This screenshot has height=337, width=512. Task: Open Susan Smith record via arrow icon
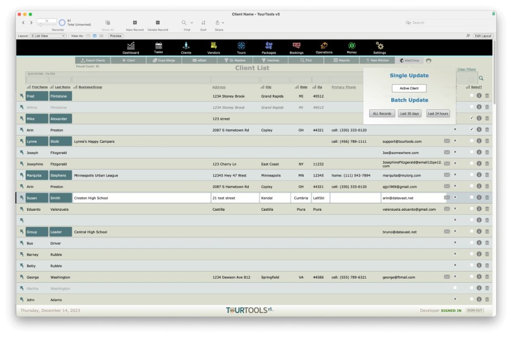coord(22,198)
